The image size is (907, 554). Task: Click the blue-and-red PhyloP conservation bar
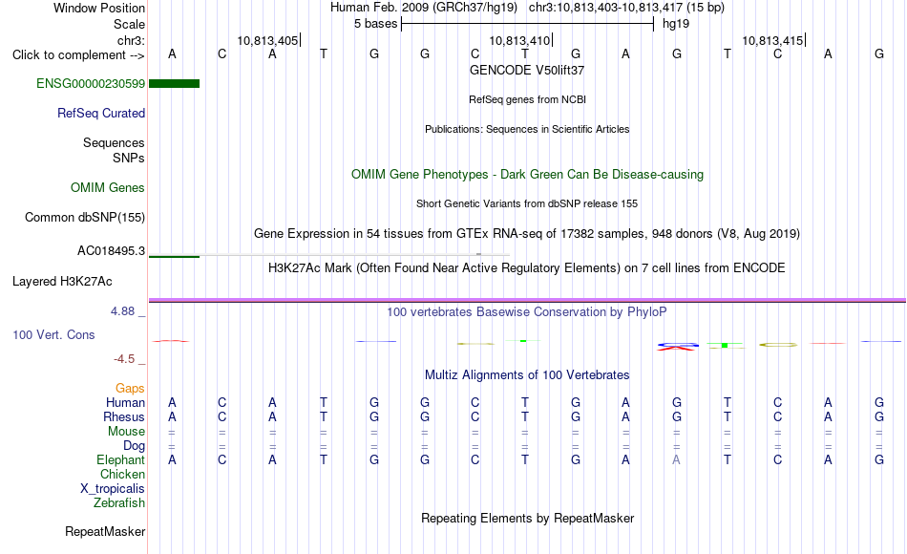(x=677, y=347)
